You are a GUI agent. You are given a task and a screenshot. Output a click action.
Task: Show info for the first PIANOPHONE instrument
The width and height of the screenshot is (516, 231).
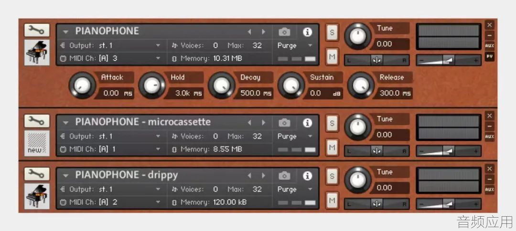tap(307, 32)
